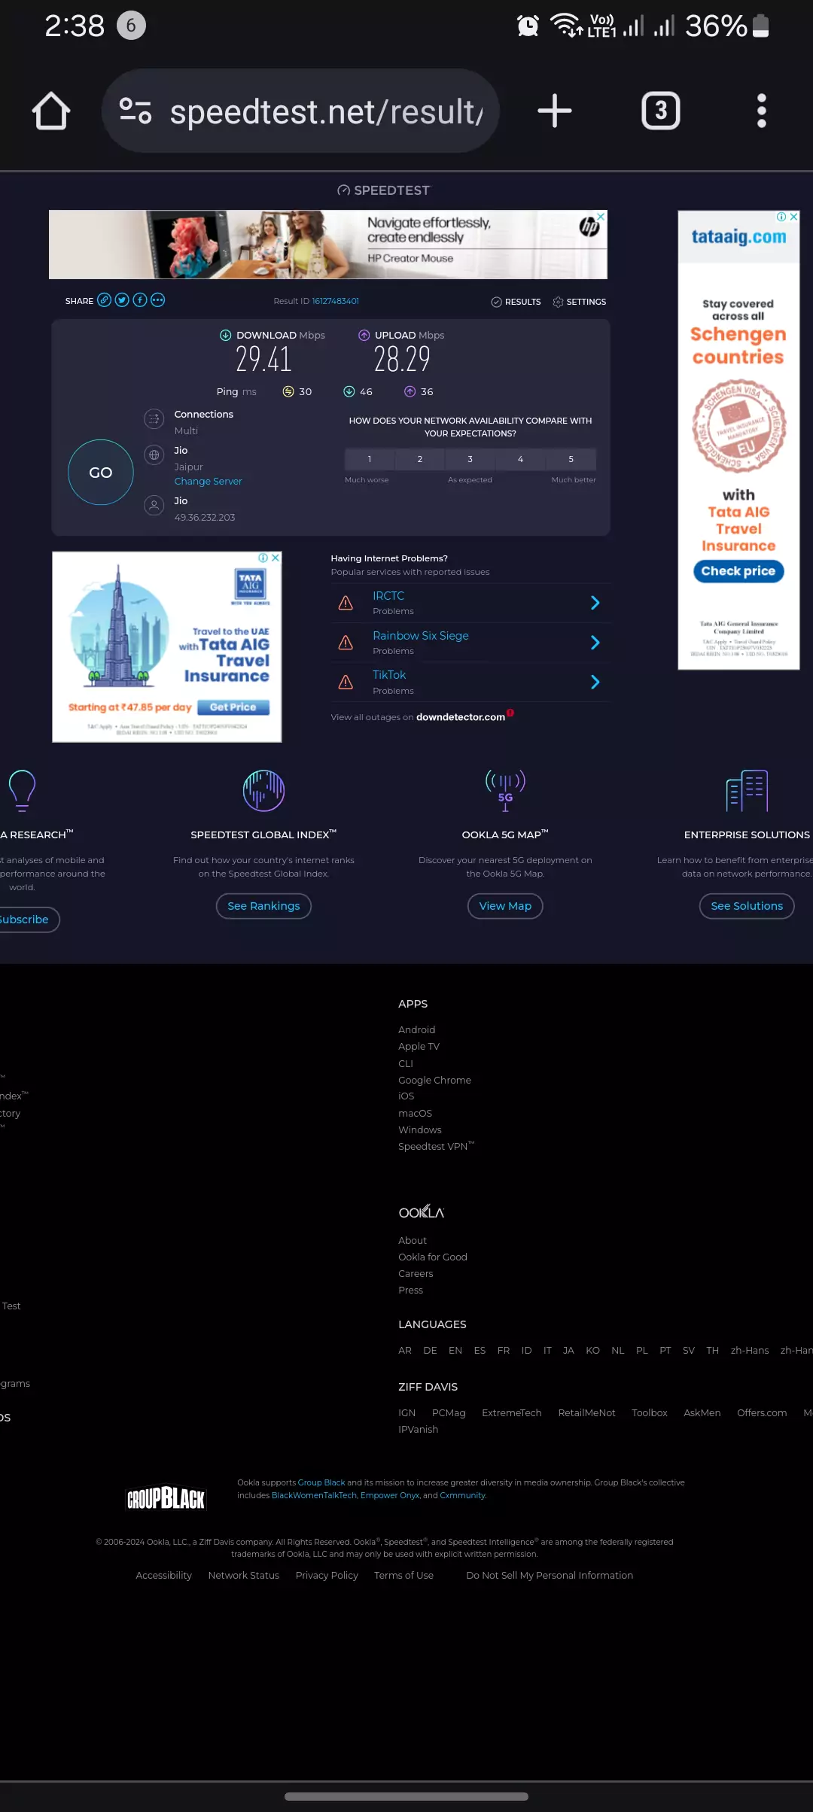This screenshot has height=1812, width=813.
Task: Rate network availability 5 Much better
Action: pyautogui.click(x=571, y=459)
